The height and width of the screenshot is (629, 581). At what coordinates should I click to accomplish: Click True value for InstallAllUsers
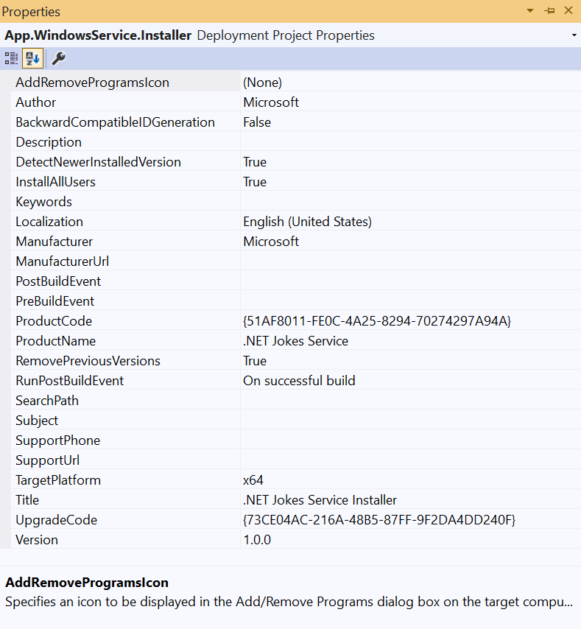point(255,182)
